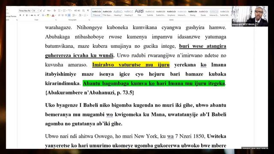Click the Bullets list icon
Image resolution: width=274 pixels, height=154 pixels.
[59, 11]
